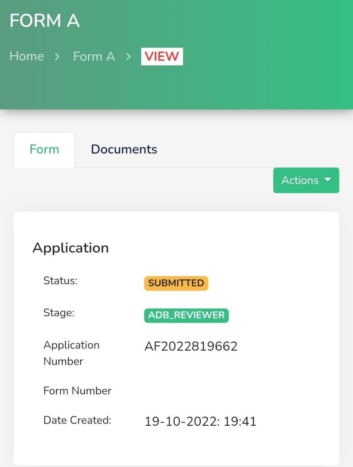Open the Form A breadcrumb link
The height and width of the screenshot is (467, 353).
click(94, 57)
